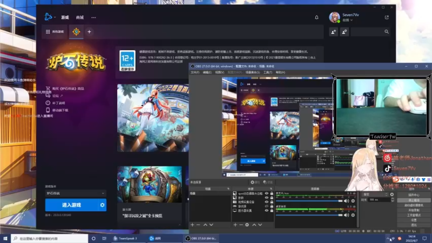Screen dimensions: 432x243
Task: Open the new card preview thumbnail
Action: 150,185
